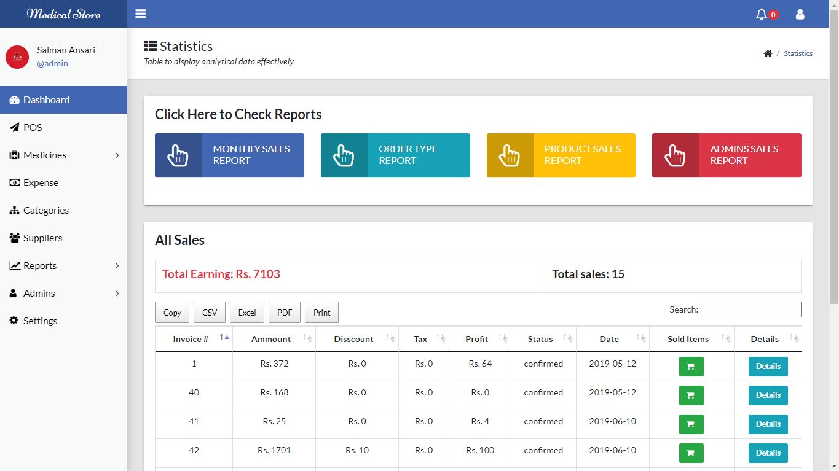Sort table by Invoice # column

point(194,339)
